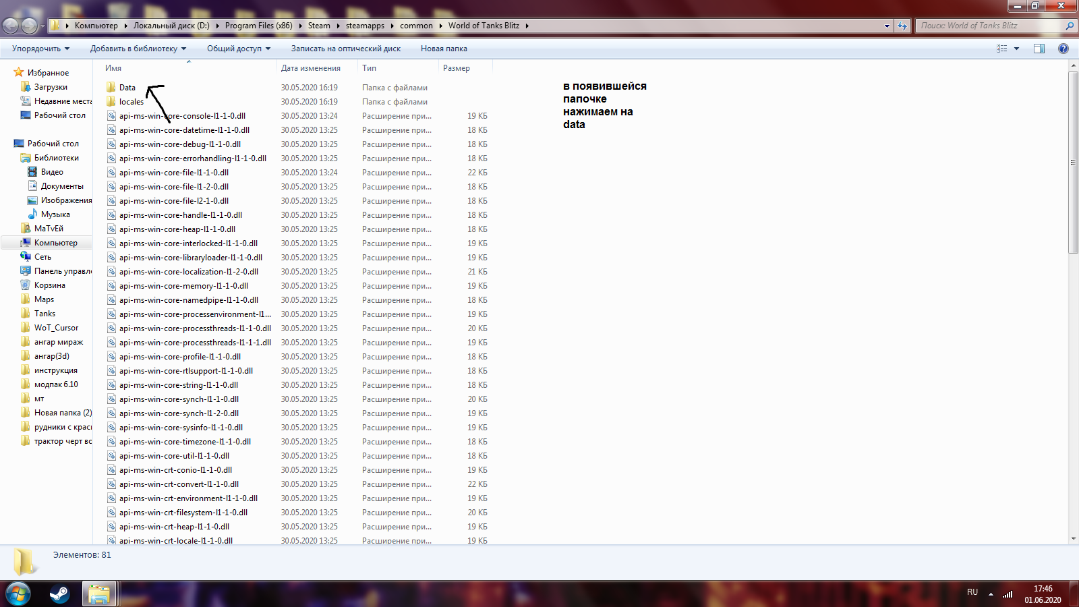Go forward with the Forward arrow button
1079x607 pixels.
coord(29,26)
